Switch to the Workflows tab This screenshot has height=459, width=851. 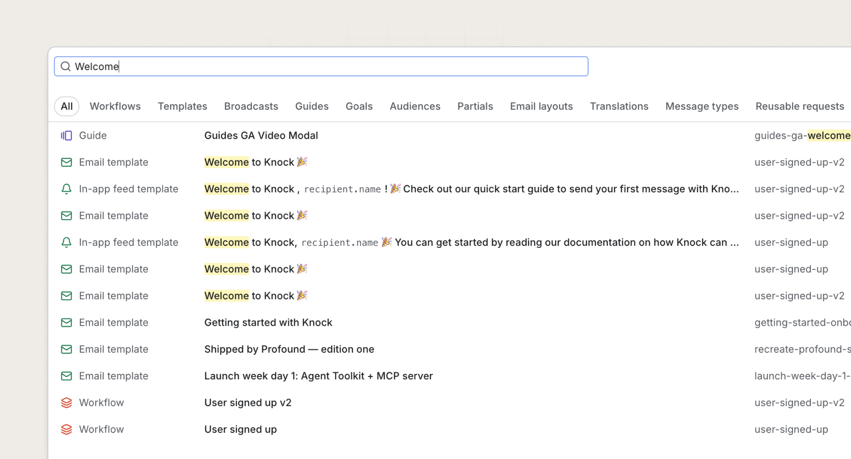click(x=115, y=106)
